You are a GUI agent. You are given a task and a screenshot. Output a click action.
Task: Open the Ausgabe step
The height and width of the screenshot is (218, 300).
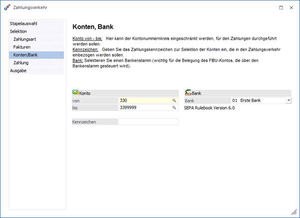coord(18,71)
